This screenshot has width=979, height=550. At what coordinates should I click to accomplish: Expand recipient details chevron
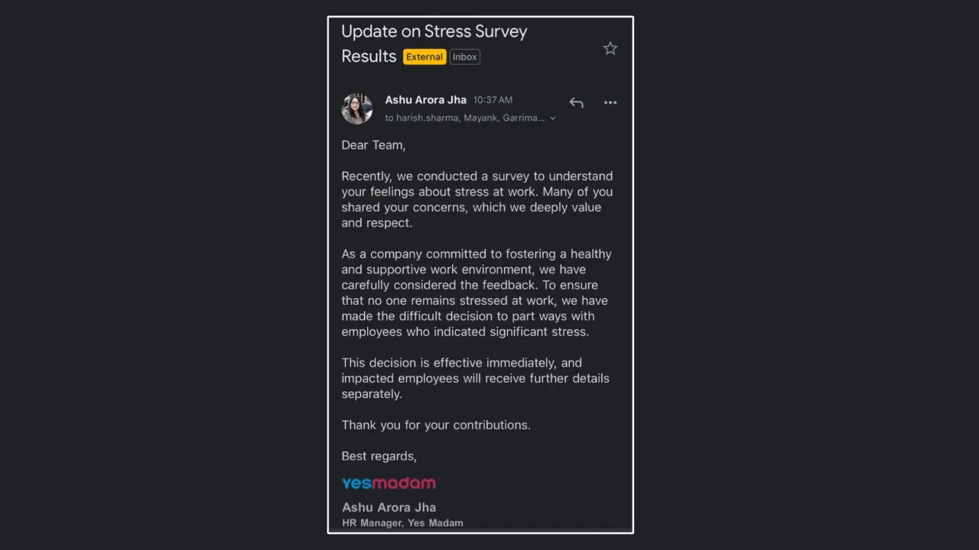tap(553, 118)
